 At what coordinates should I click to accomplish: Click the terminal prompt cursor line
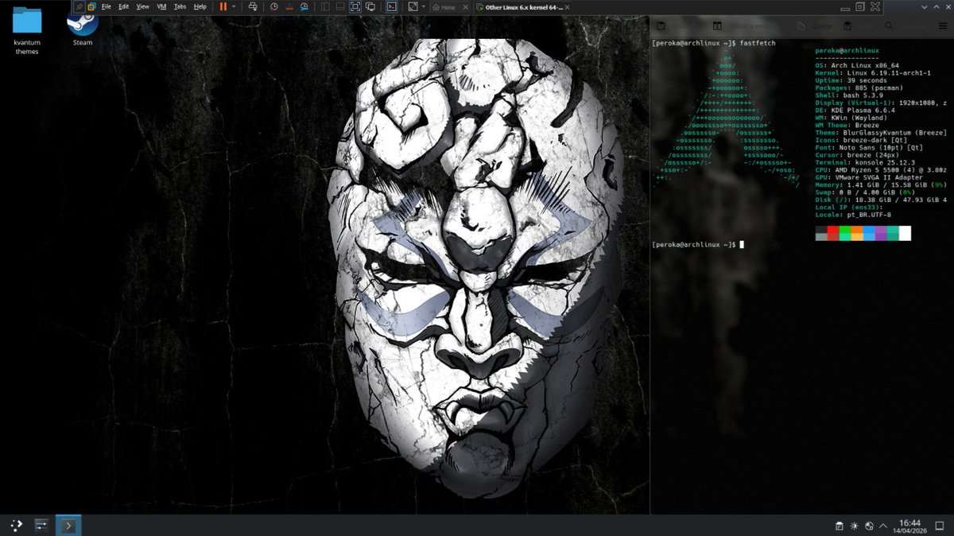point(698,244)
